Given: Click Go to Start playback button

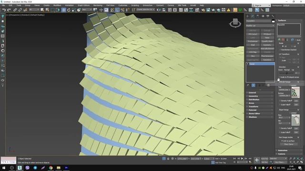Looking at the screenshot, I should click(234, 159).
